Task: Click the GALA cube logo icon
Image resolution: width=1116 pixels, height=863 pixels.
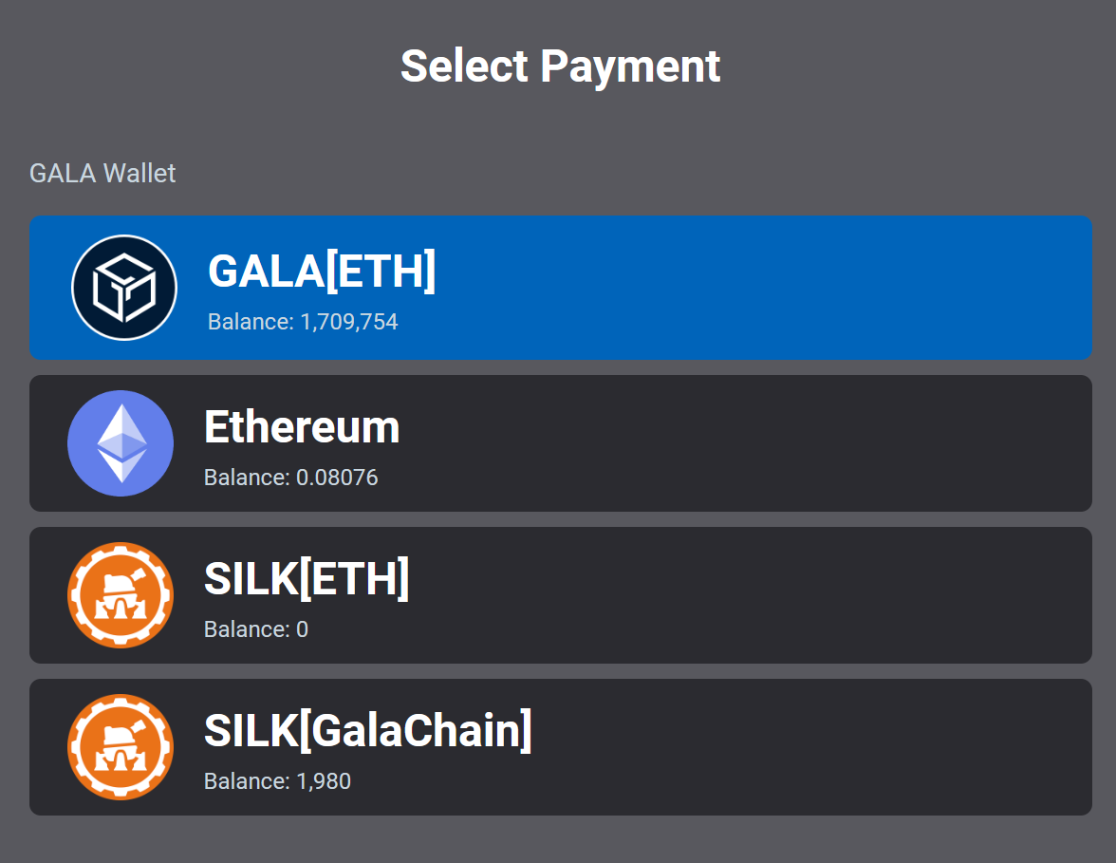Action: point(123,288)
